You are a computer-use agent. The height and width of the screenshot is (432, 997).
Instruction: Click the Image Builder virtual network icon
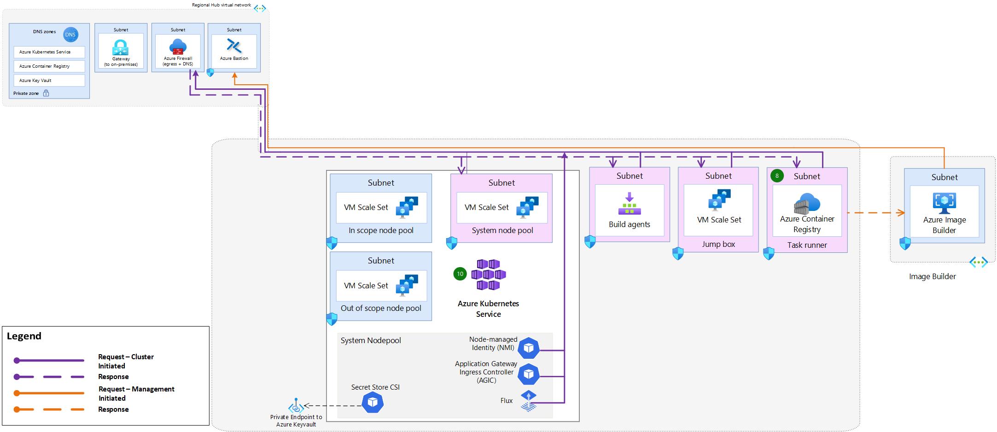[979, 263]
